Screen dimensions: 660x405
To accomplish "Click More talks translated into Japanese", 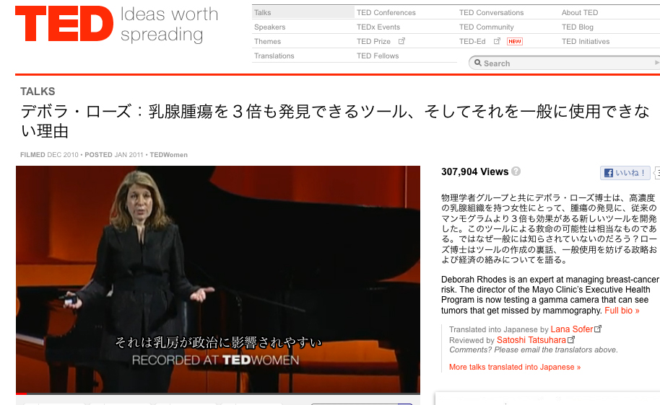I will tap(514, 367).
